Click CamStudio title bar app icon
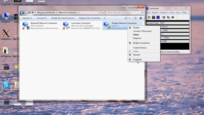Viewport: 204px width, 115px height. (x=147, y=9)
